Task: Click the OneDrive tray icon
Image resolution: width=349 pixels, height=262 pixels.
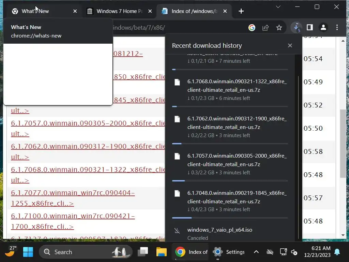Action: pyautogui.click(x=270, y=252)
